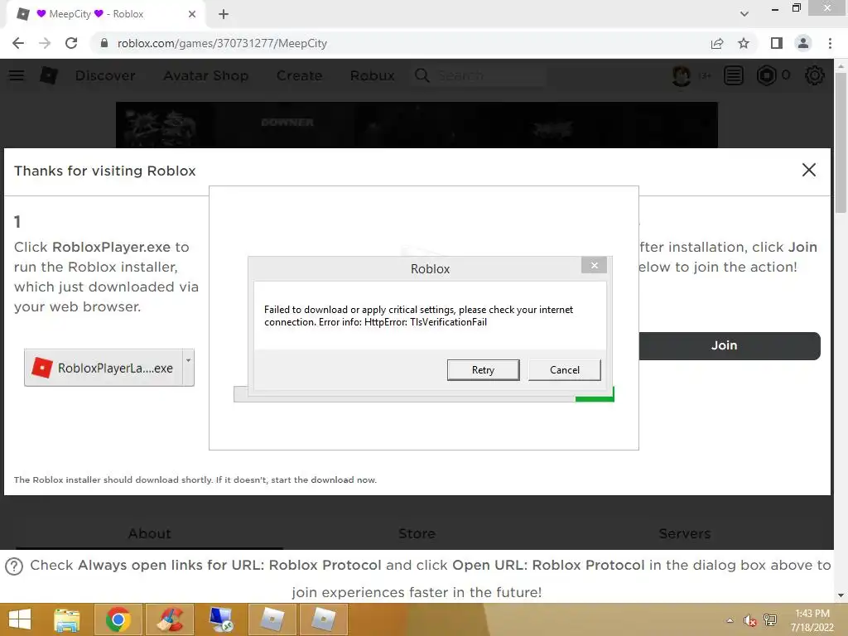848x636 pixels.
Task: Click the scrollbar down arrow
Action: (841, 595)
